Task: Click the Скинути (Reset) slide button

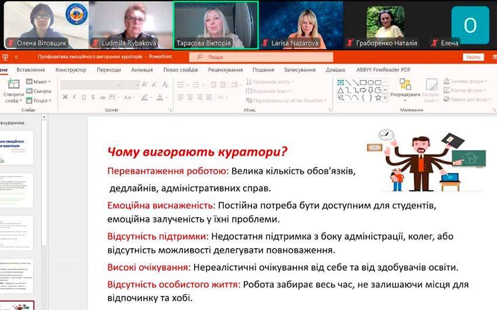Action: pyautogui.click(x=39, y=91)
